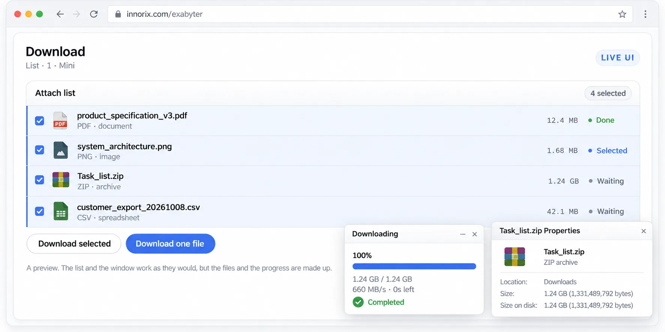Viewport: 665px width, 332px height.
Task: Open the browser three-dot menu
Action: pyautogui.click(x=645, y=14)
